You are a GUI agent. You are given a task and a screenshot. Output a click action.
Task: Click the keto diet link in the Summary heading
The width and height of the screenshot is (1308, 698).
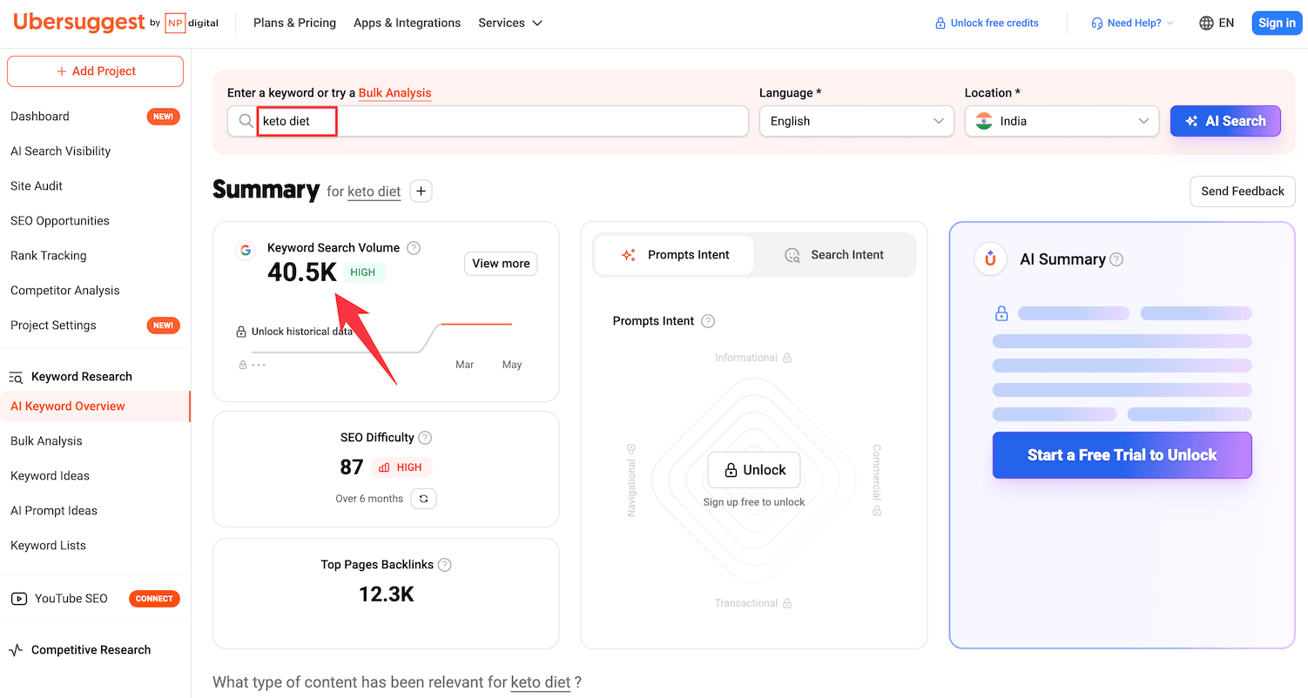point(374,191)
